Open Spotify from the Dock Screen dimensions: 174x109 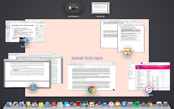pos(137,104)
